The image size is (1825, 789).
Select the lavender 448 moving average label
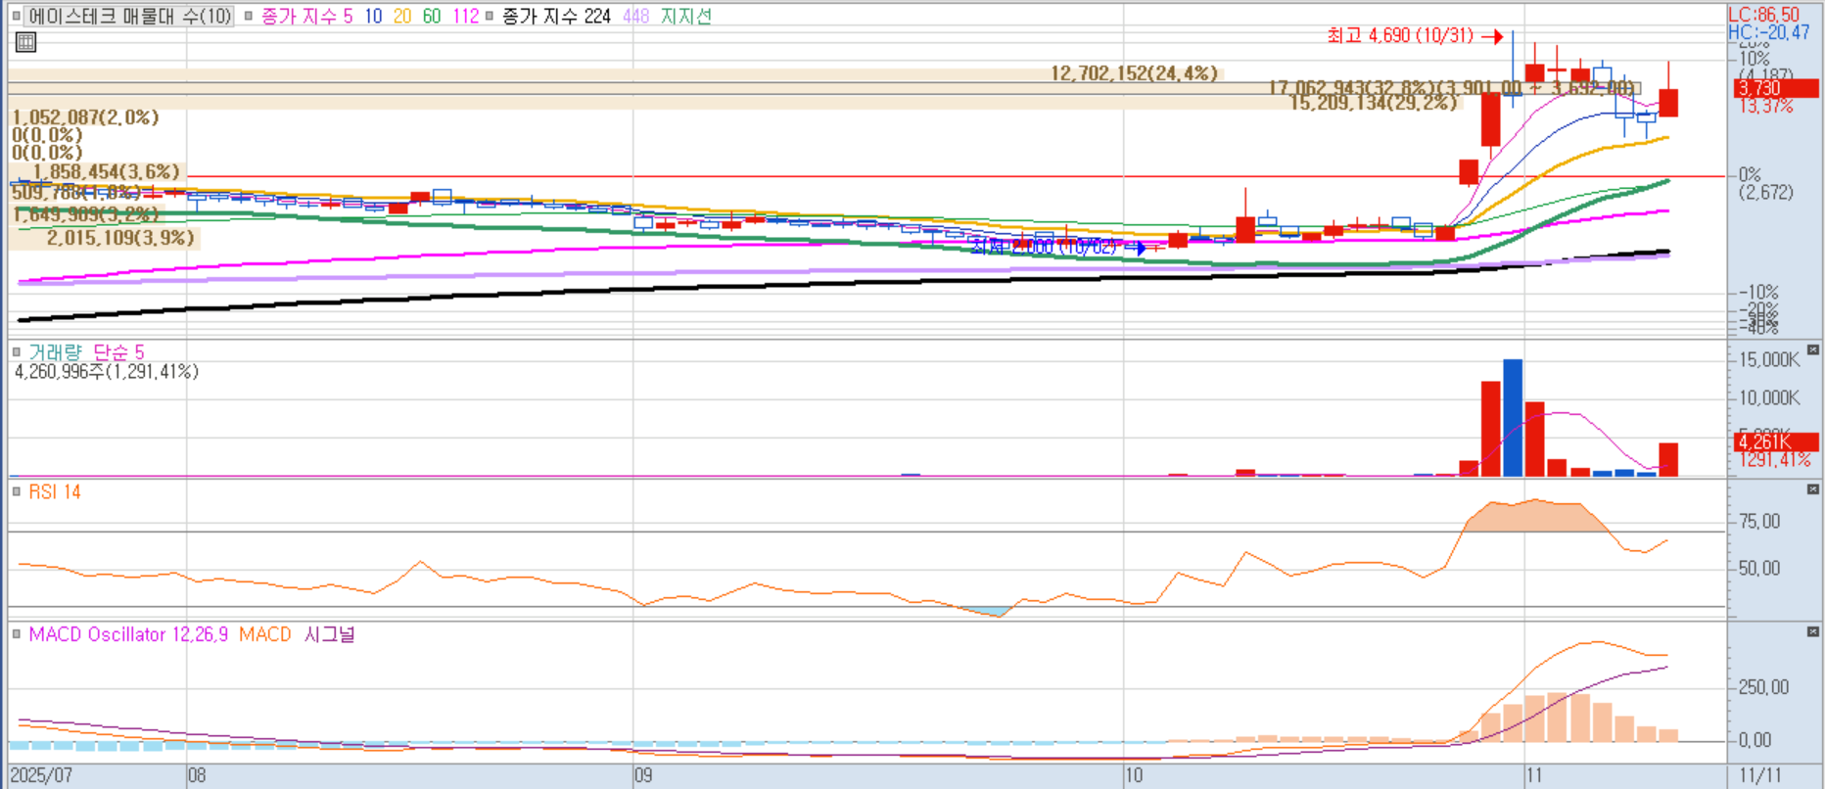point(636,17)
